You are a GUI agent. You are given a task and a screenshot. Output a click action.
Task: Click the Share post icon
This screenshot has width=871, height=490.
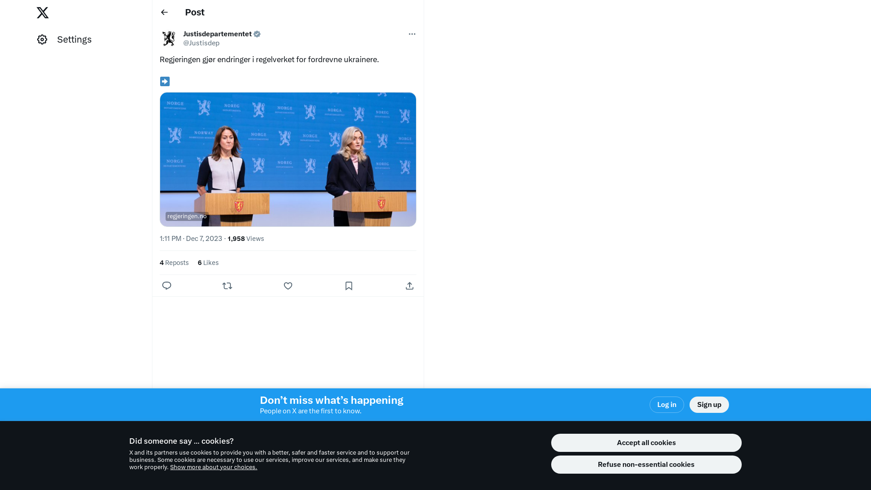pyautogui.click(x=410, y=286)
